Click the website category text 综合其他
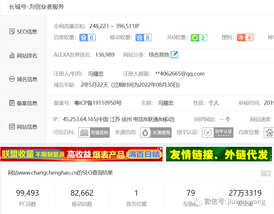274x214 pixels. tap(159, 55)
